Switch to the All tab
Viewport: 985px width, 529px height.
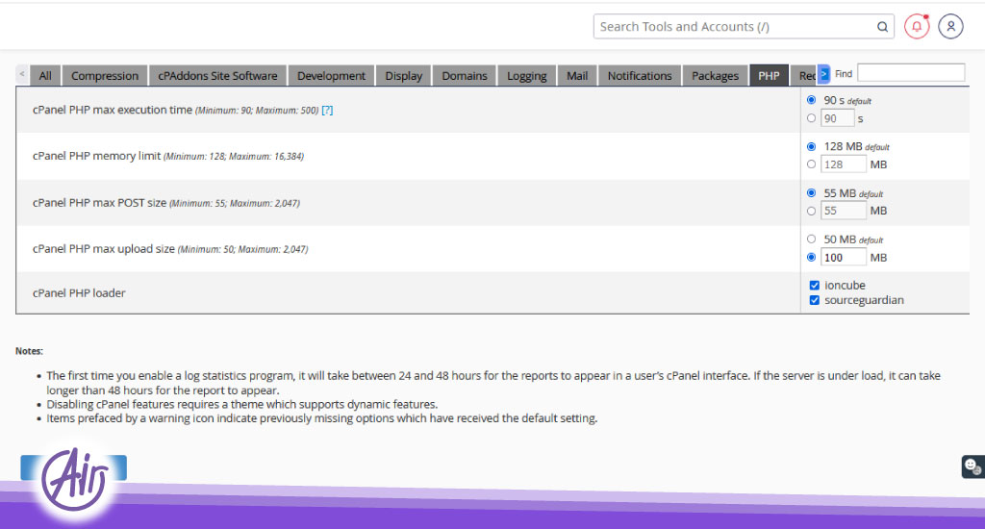(x=45, y=75)
